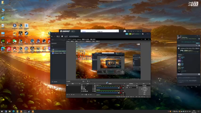
Task: Open WeChat desktop icon
Action: tap(15, 41)
